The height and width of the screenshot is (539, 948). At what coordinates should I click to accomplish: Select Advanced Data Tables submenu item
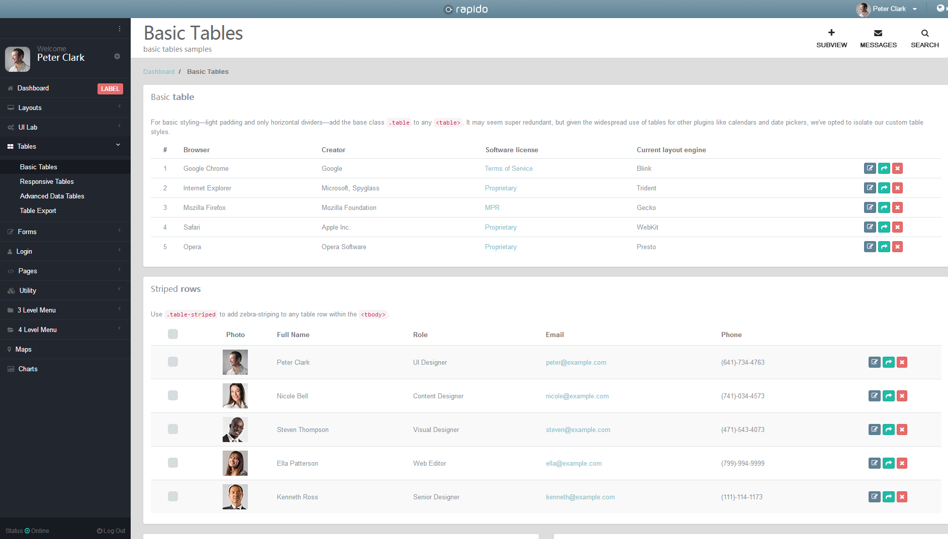click(52, 196)
